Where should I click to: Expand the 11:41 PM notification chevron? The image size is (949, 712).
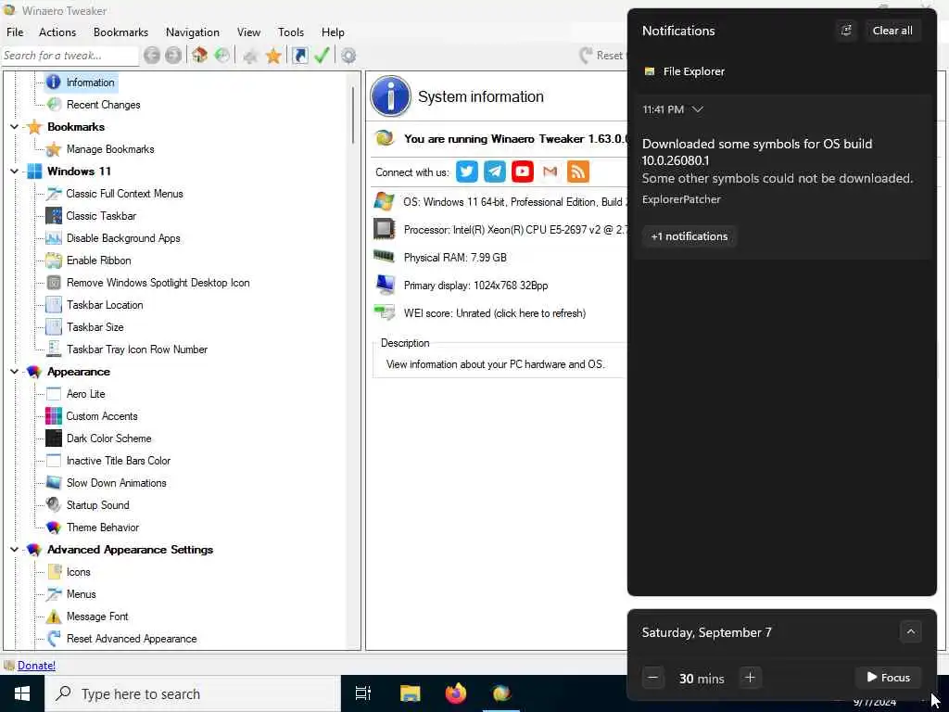coord(697,109)
